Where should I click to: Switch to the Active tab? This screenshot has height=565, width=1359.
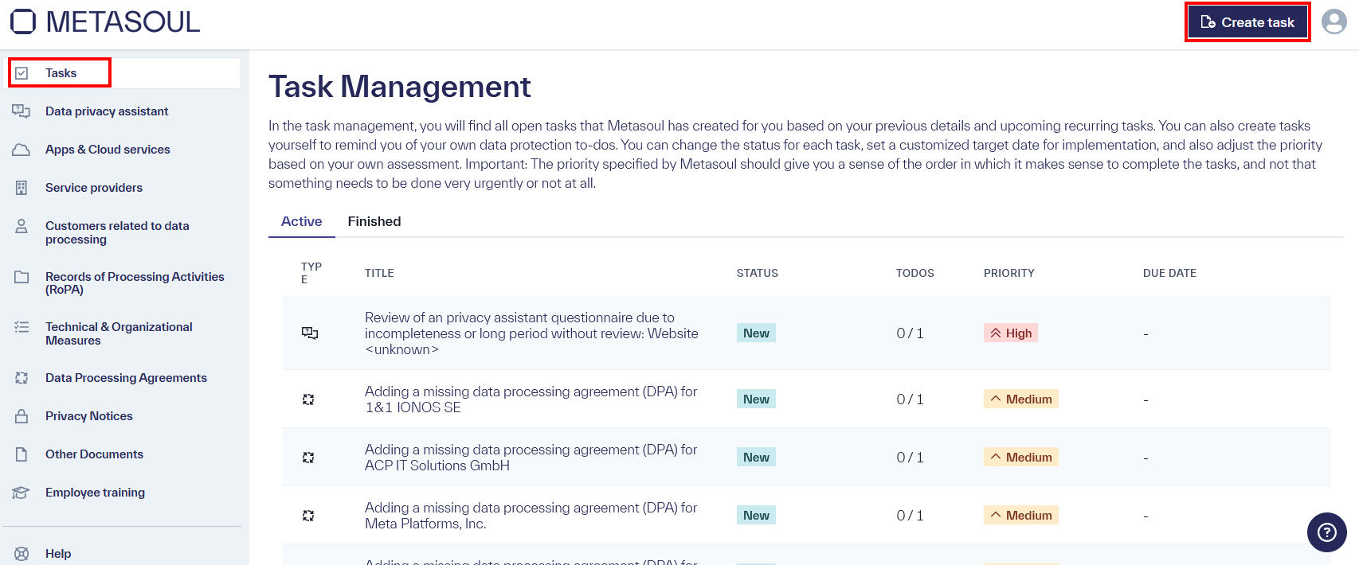302,221
